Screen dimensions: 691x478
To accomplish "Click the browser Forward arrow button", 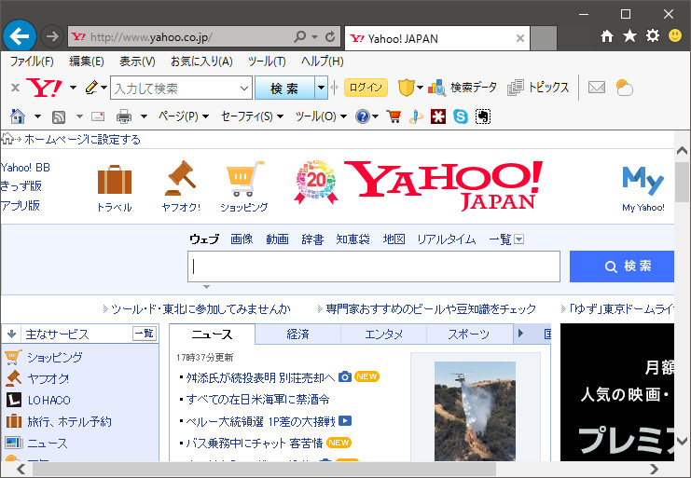I will pos(52,36).
